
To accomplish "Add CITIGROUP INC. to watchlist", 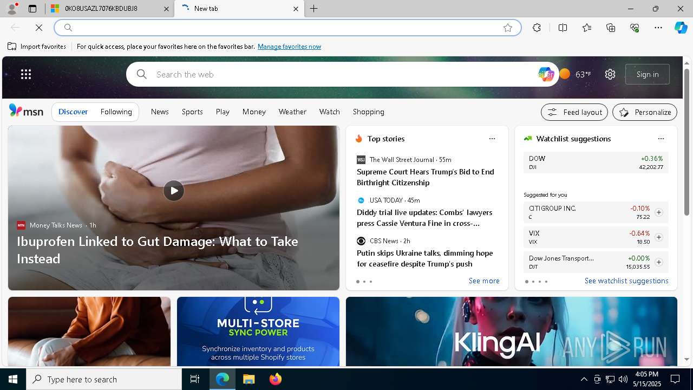I will [x=659, y=212].
